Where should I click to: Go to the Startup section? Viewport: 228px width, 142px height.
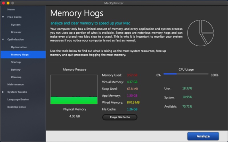click(16, 62)
